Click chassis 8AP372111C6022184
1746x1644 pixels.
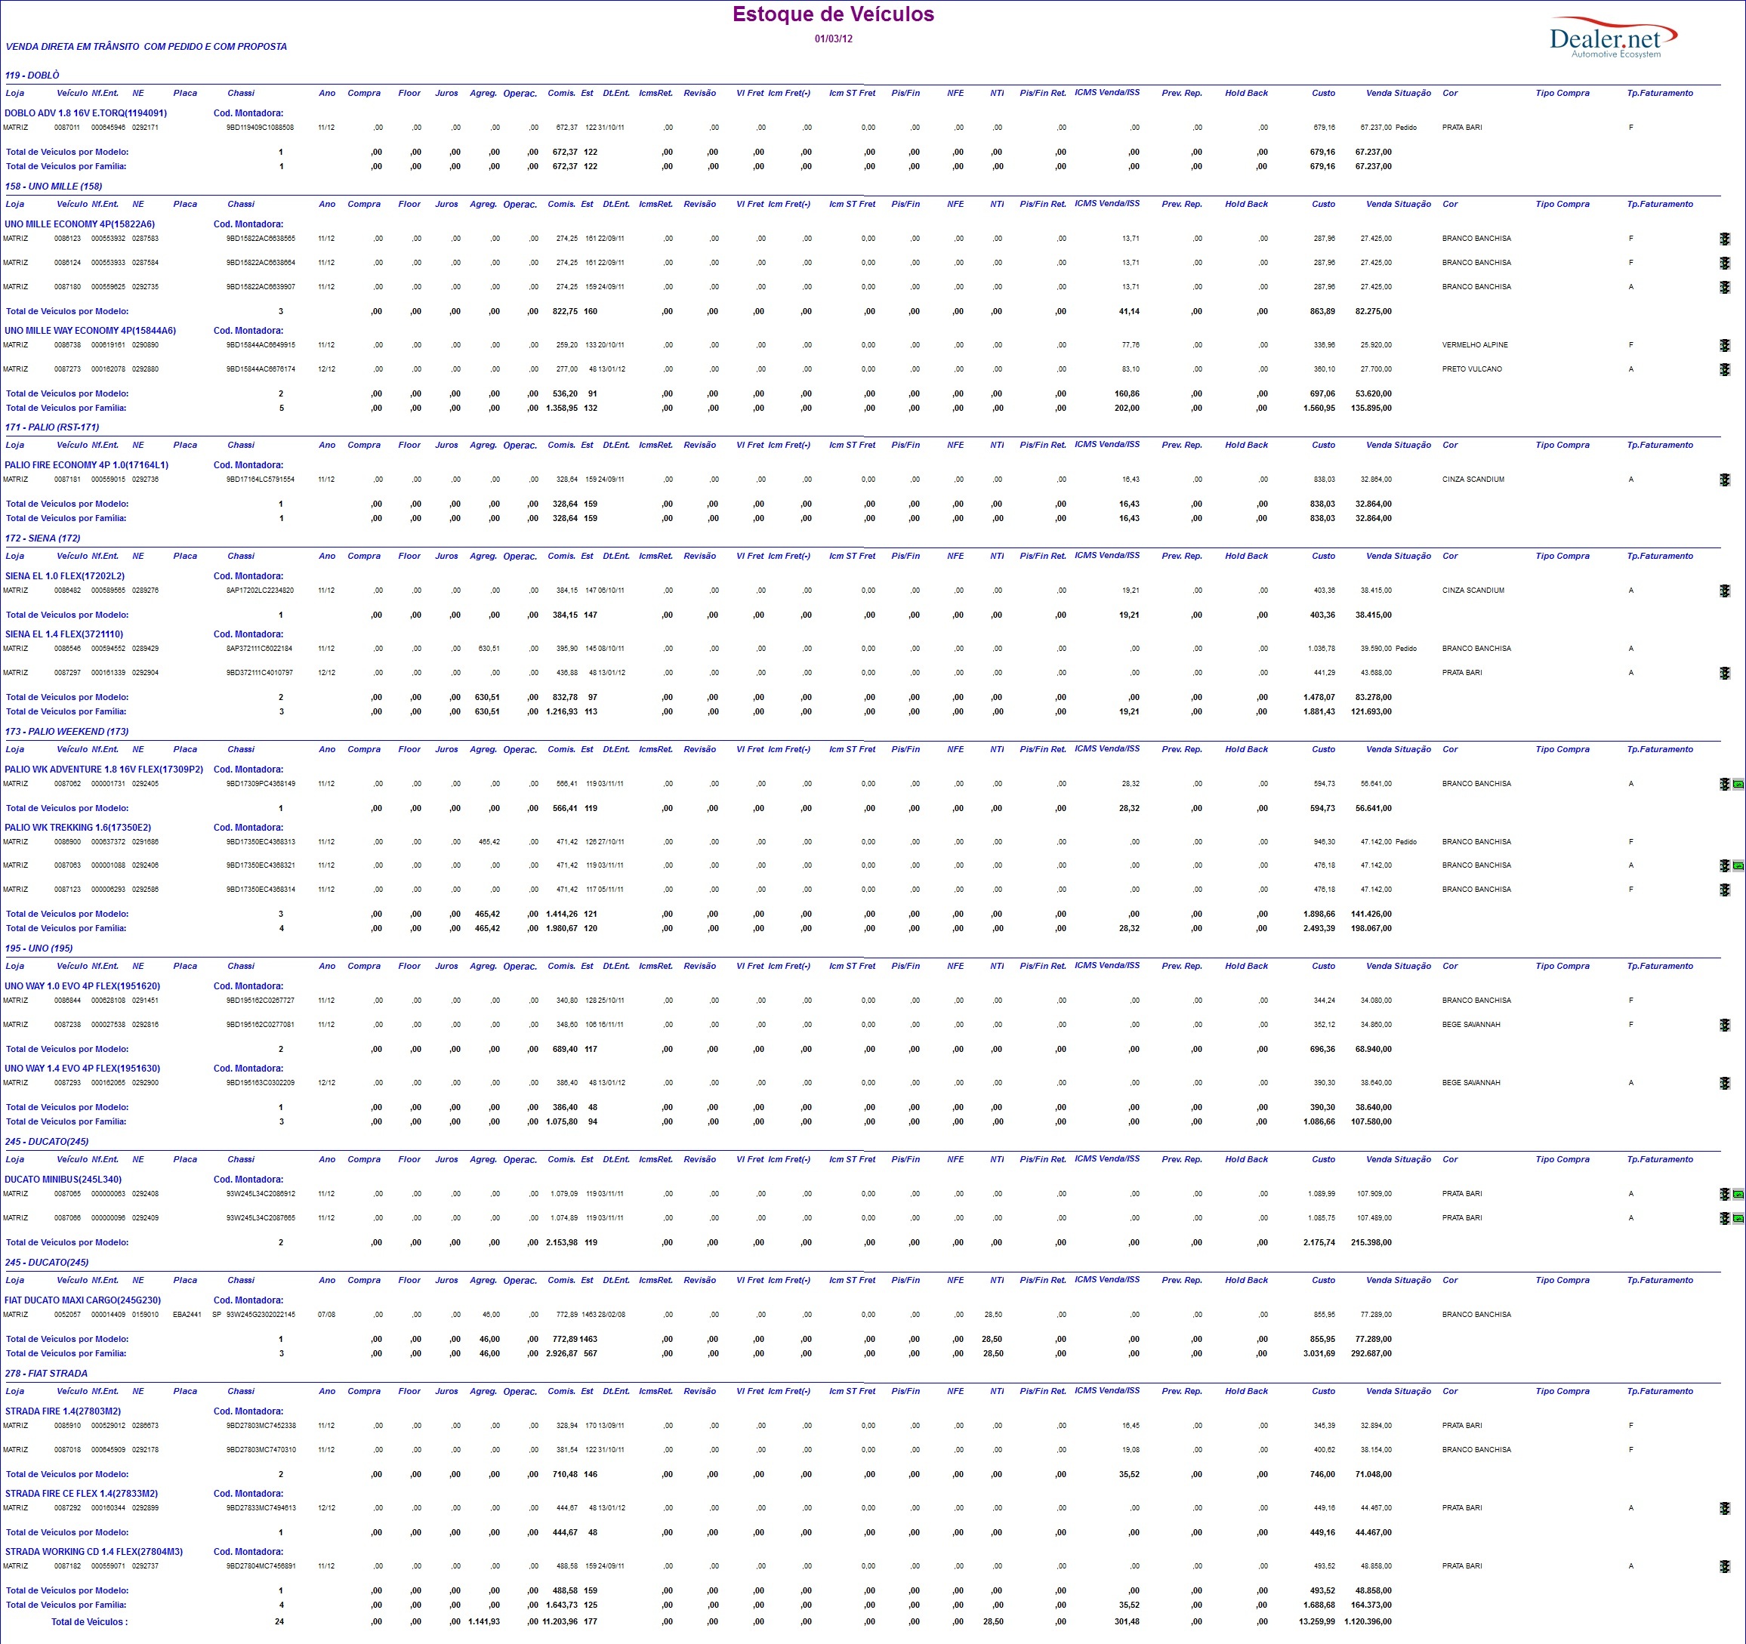point(259,648)
